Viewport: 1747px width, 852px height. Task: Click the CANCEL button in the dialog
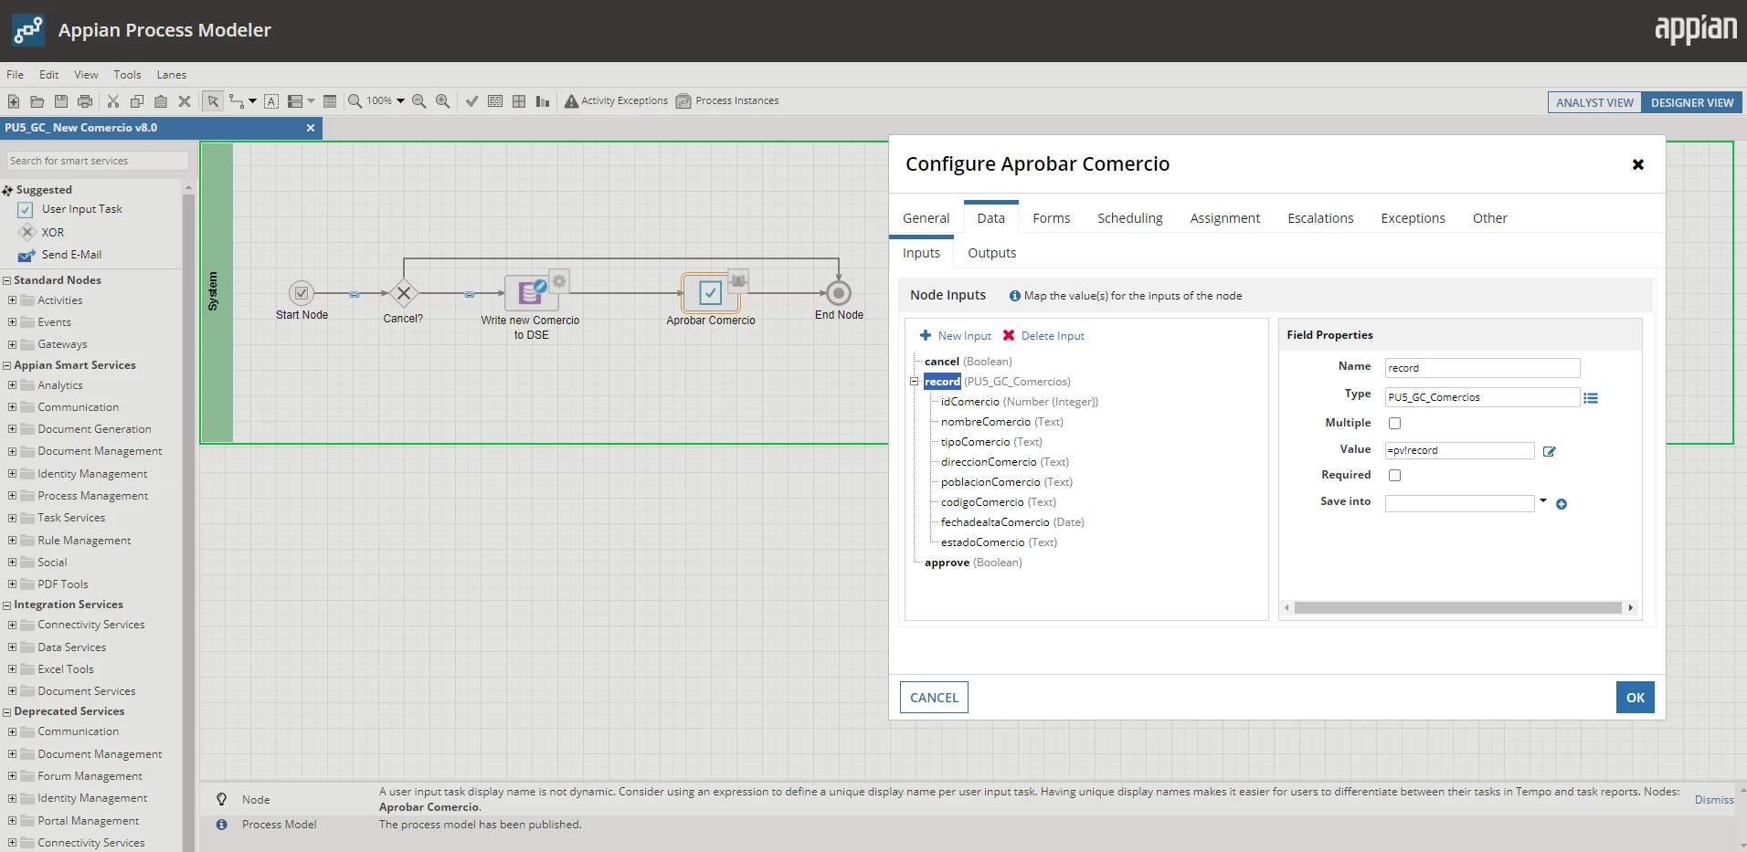tap(934, 698)
